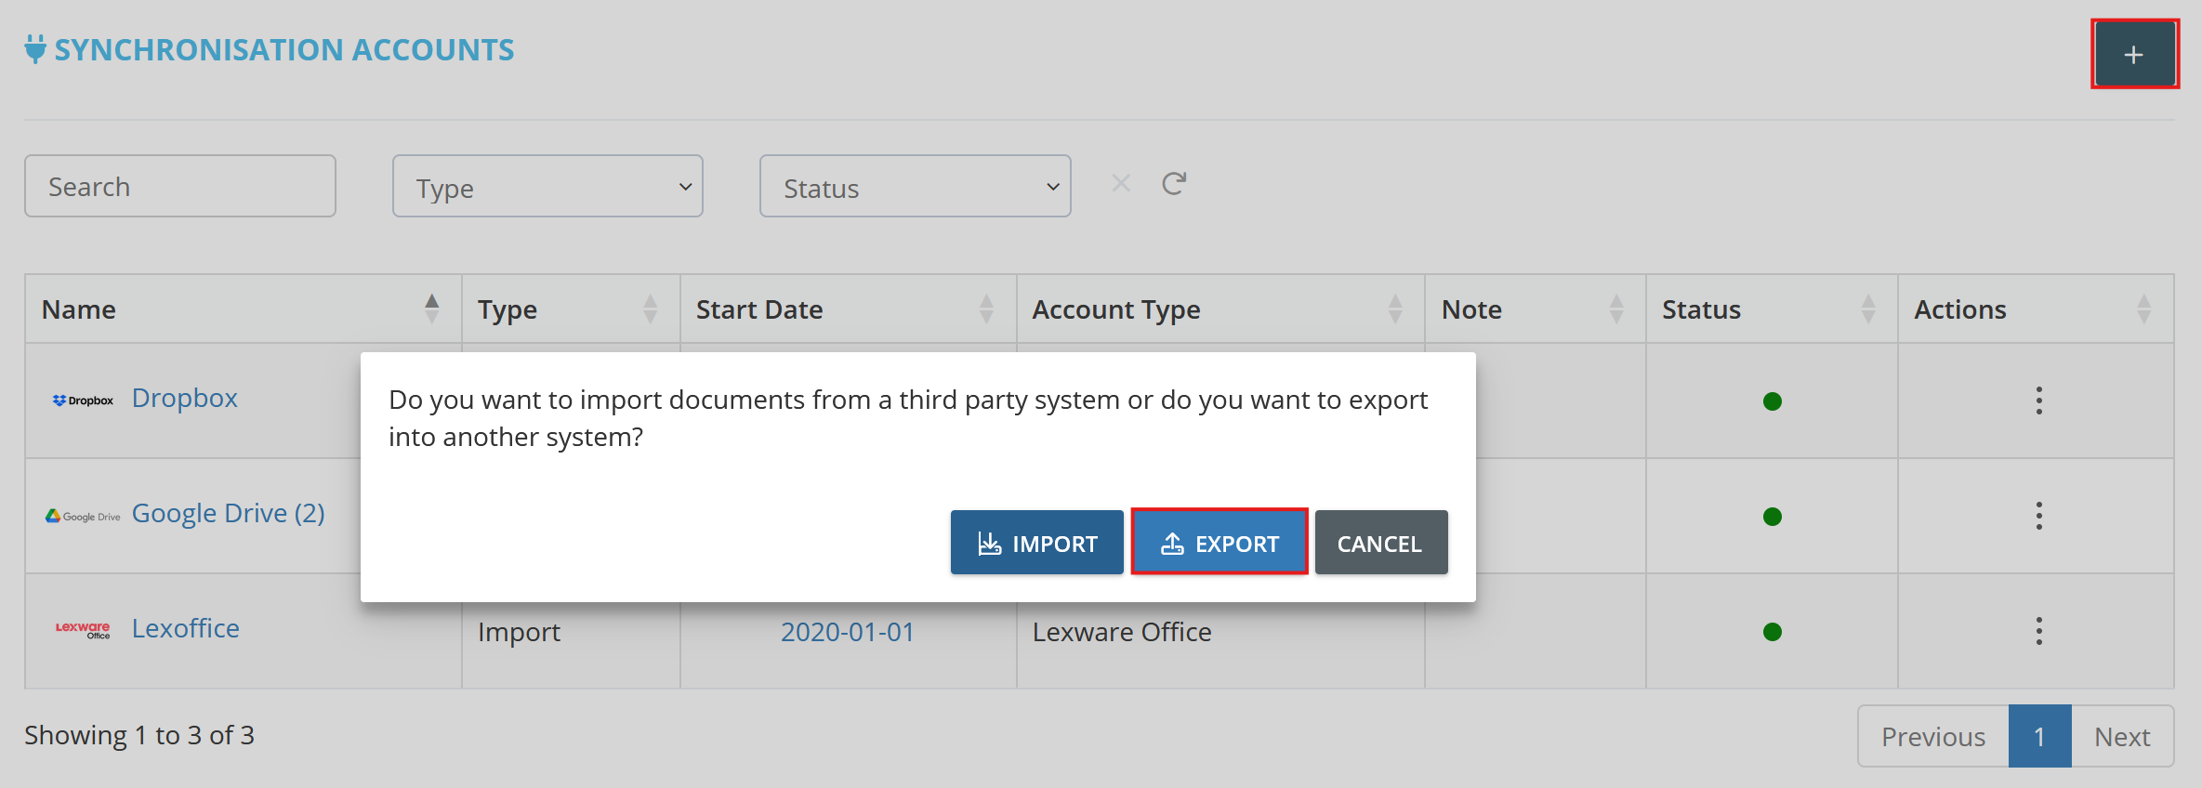The image size is (2202, 788).
Task: Click green status dot for Lexoffice
Action: [x=1773, y=632]
